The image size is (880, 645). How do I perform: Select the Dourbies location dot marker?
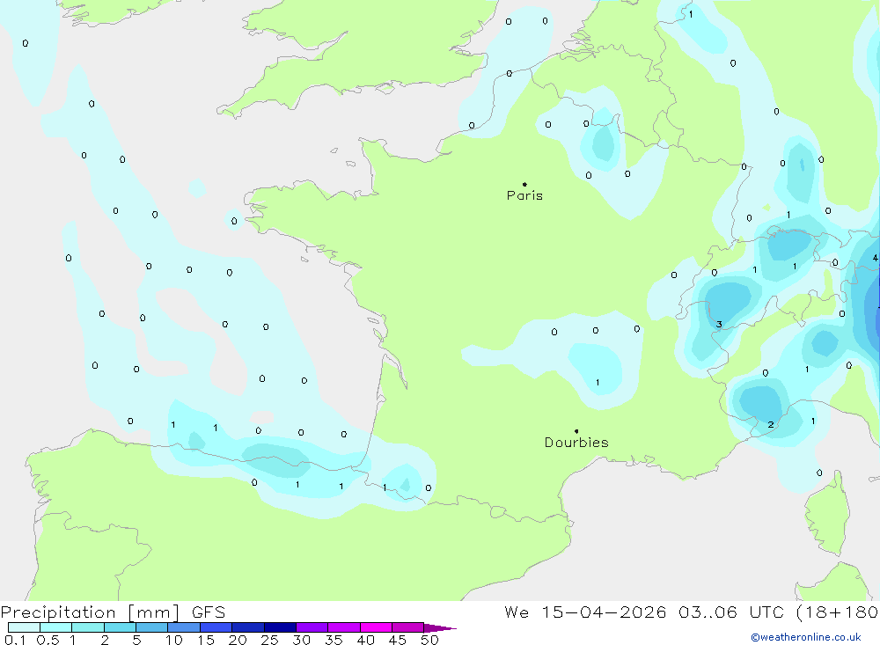(x=576, y=431)
